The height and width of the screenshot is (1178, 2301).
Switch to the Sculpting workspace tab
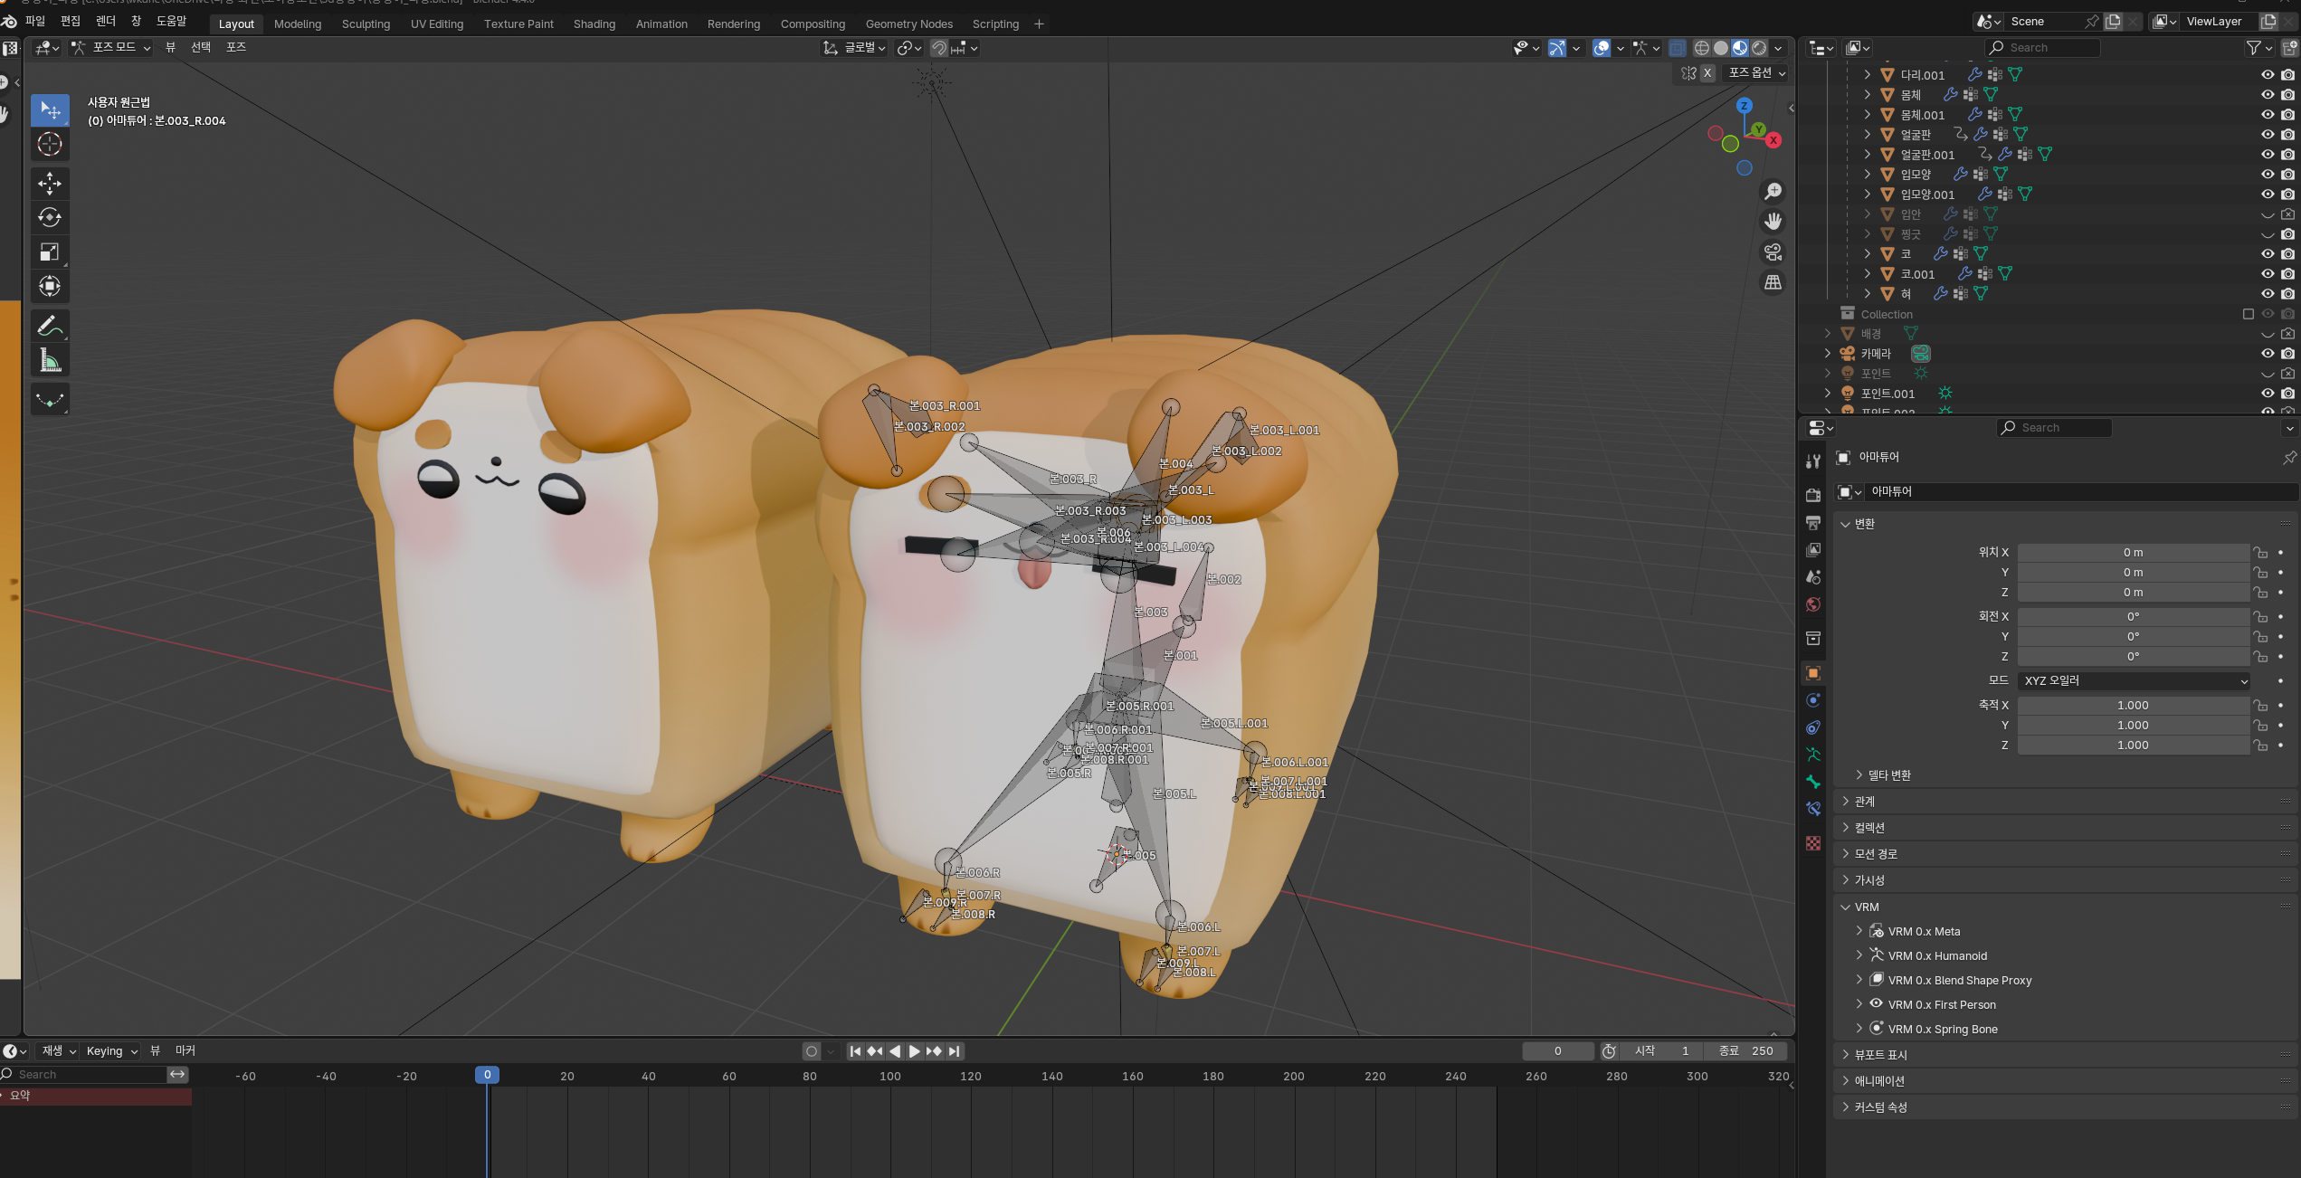[x=366, y=24]
